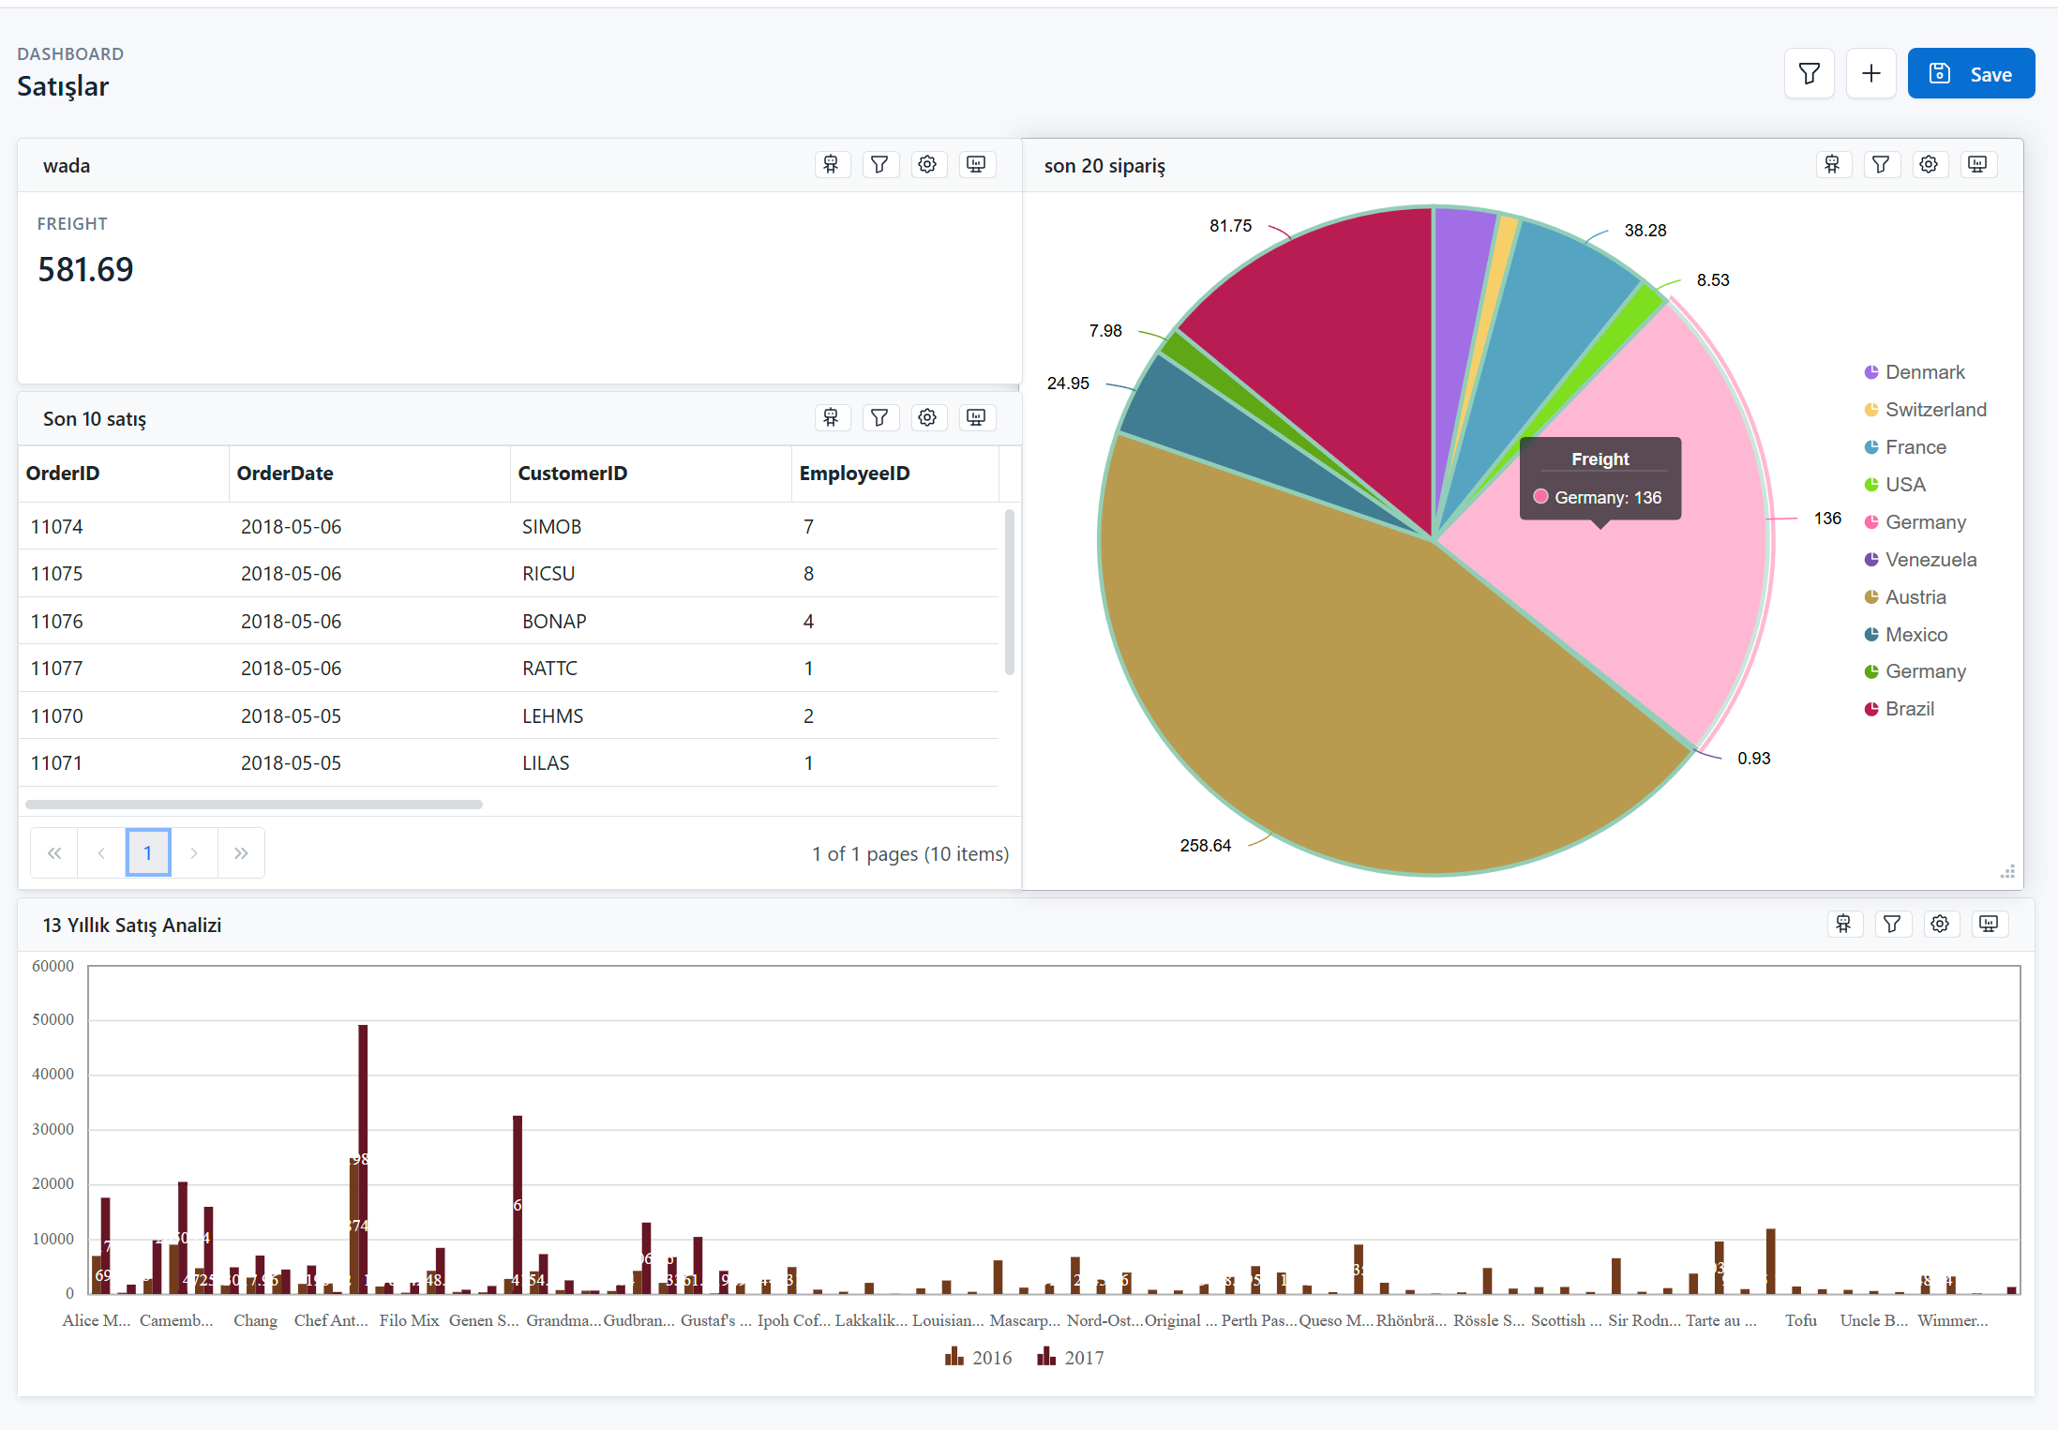The image size is (2058, 1430).
Task: Open the filter icon on the wada widget
Action: 880,164
